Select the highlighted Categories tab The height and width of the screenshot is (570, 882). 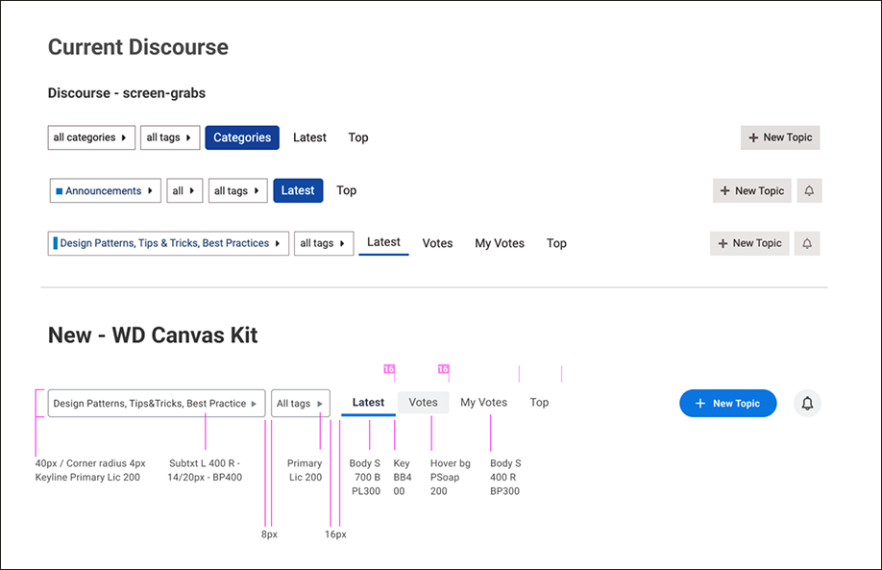pyautogui.click(x=242, y=137)
